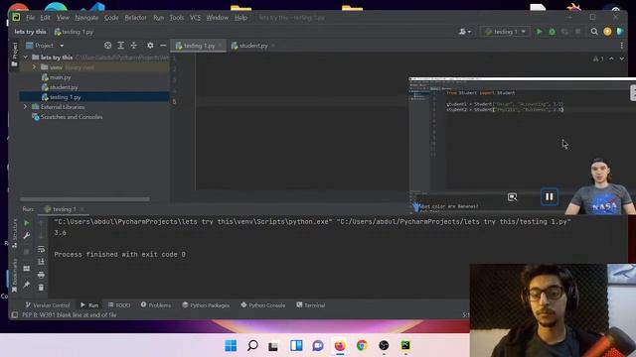
Task: Open Chrome from the taskbar
Action: (362, 346)
